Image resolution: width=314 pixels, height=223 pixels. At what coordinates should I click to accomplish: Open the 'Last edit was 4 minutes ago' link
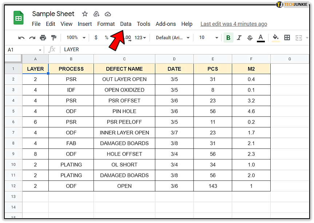click(234, 24)
